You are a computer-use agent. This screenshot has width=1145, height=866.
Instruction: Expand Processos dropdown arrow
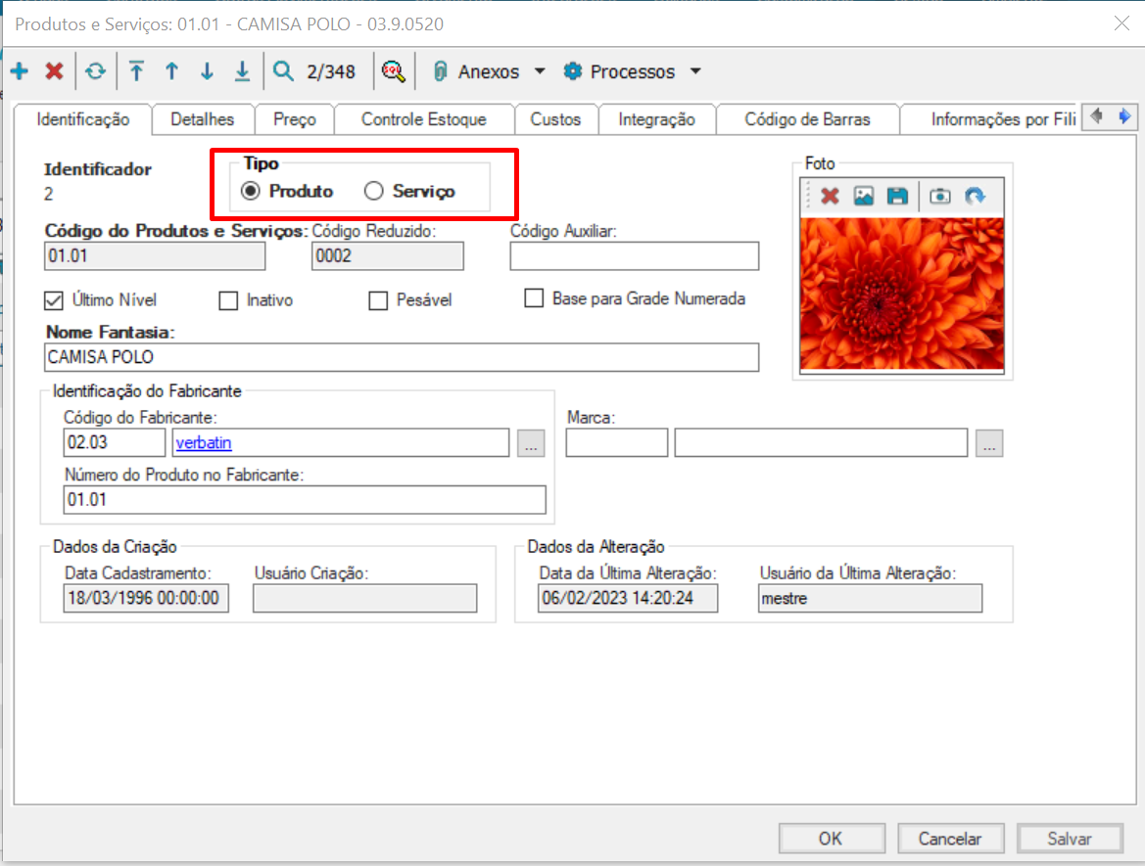[695, 71]
